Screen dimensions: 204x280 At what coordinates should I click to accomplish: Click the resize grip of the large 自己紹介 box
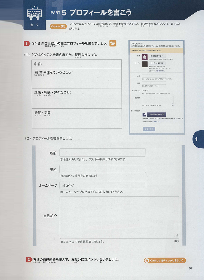176,236
